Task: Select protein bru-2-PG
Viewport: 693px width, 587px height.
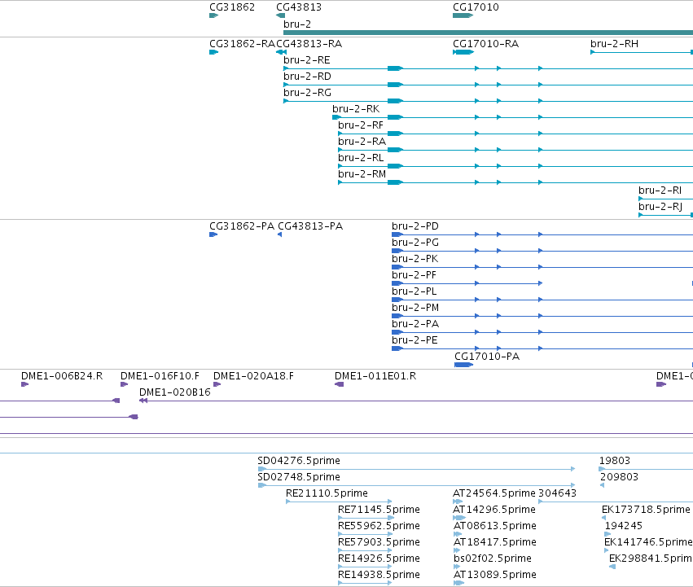Action: click(x=542, y=251)
